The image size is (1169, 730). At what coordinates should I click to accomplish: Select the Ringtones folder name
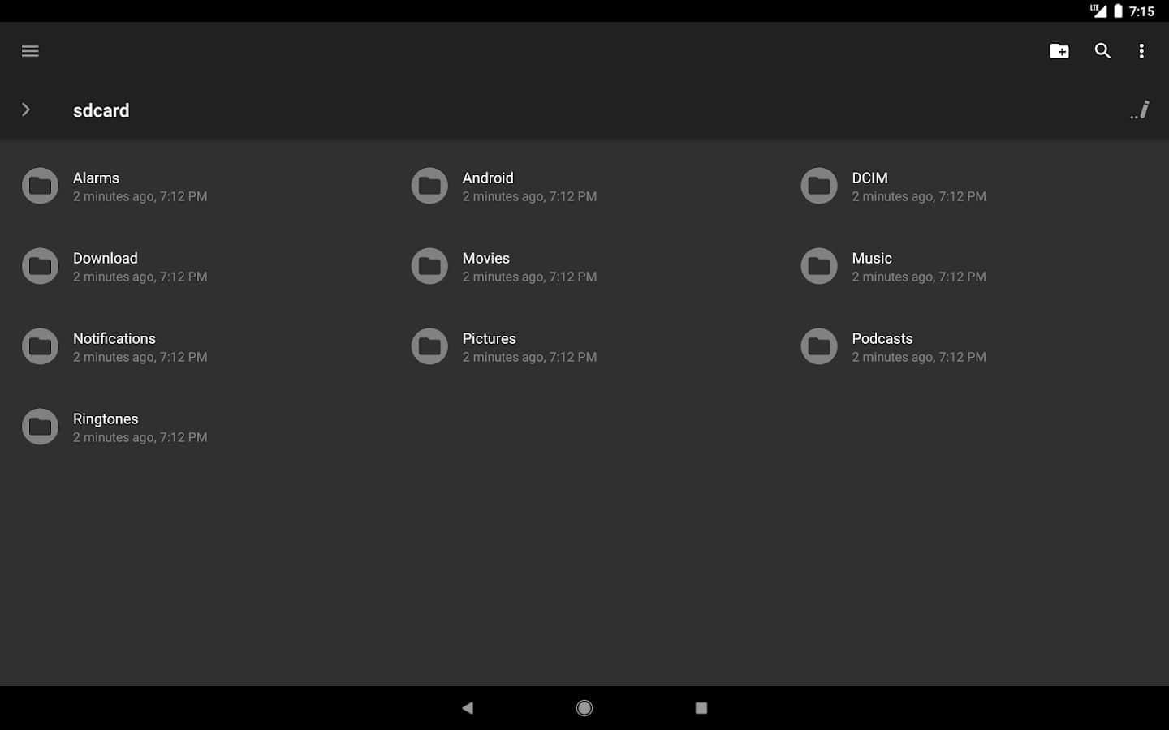[106, 419]
